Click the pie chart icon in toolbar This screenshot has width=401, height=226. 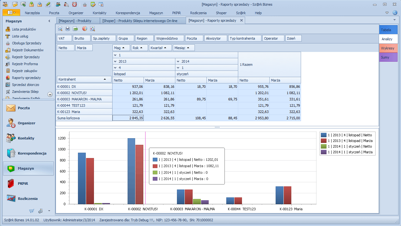point(85,29)
